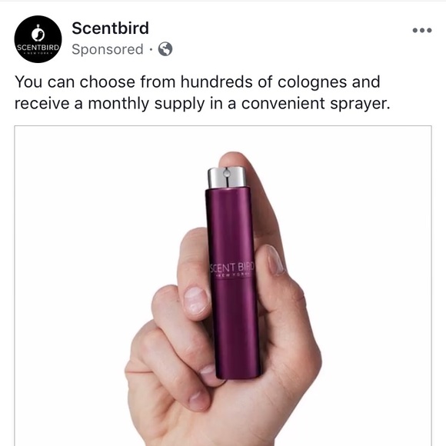Click the SCENT BIRD logo on the bottle
Image resolution: width=446 pixels, height=446 pixels.
(232, 268)
